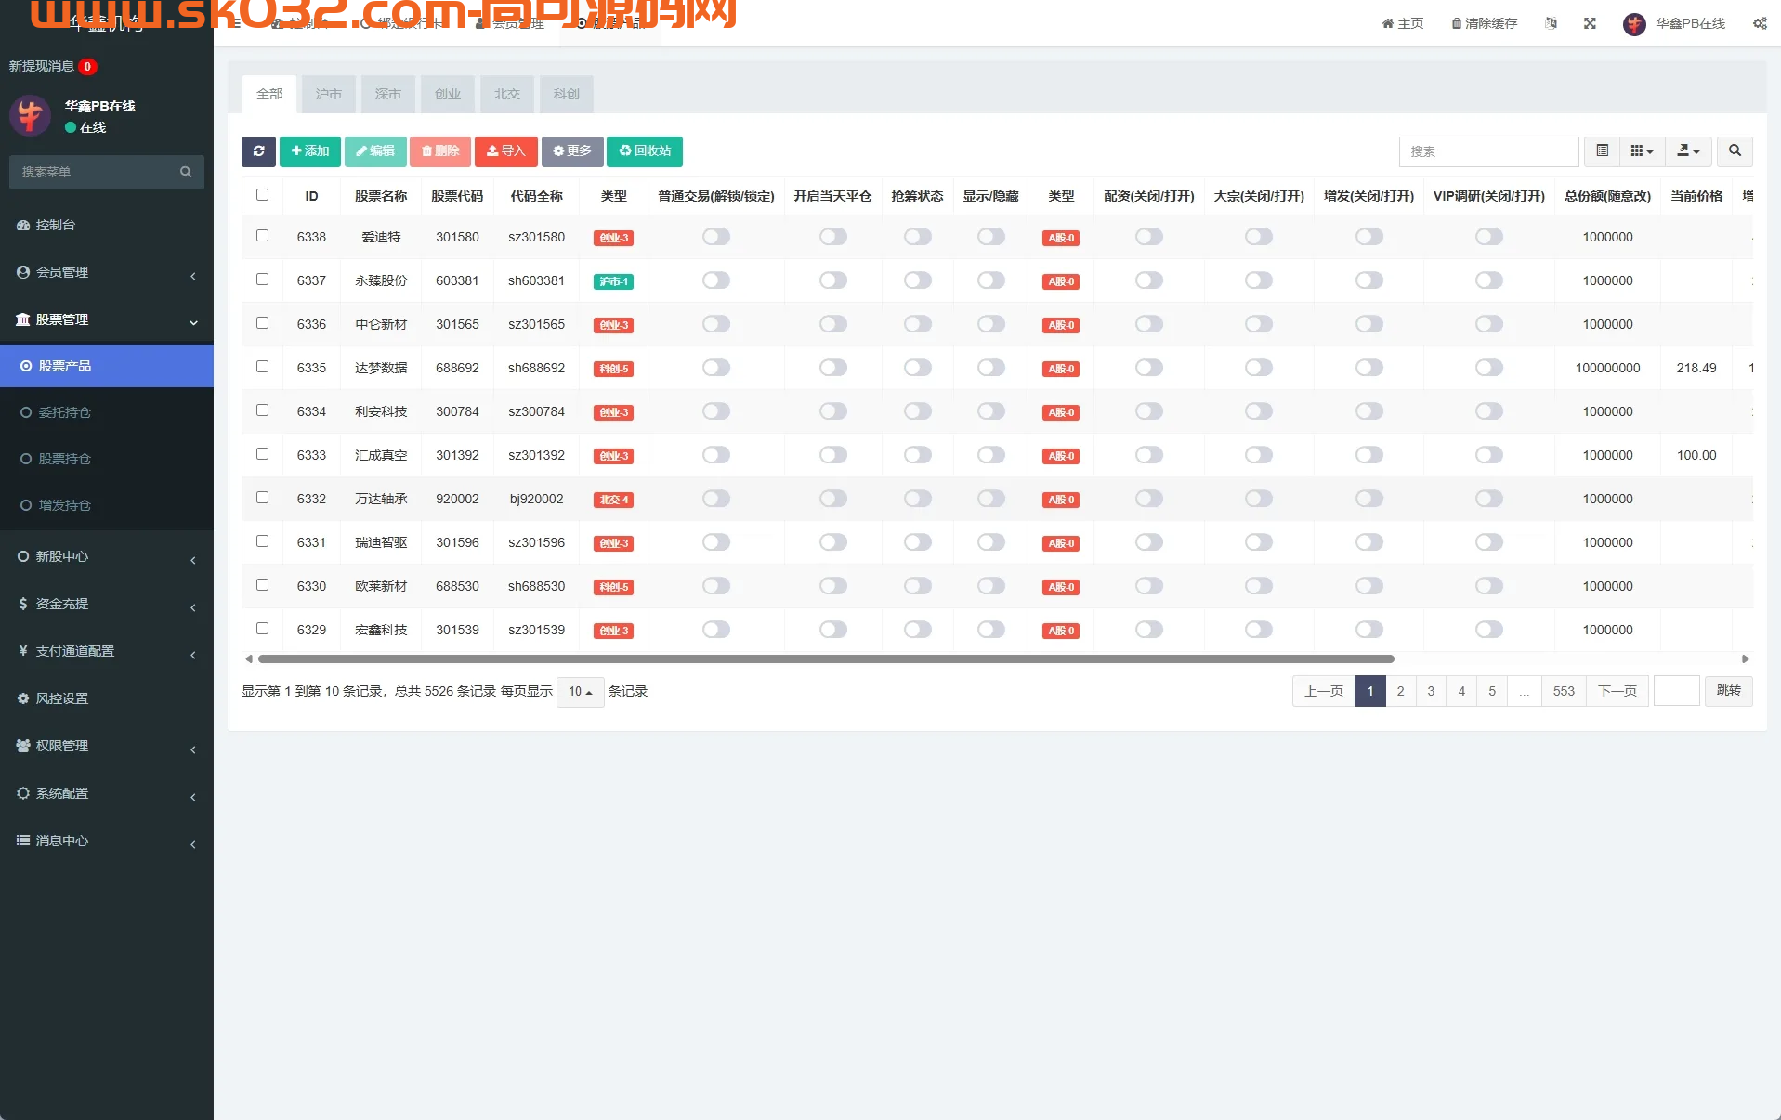The height and width of the screenshot is (1120, 1781).
Task: Go to page 553 in pagination
Action: tap(1563, 692)
